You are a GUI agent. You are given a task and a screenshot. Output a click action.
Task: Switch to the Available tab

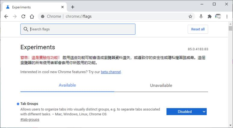point(67,85)
